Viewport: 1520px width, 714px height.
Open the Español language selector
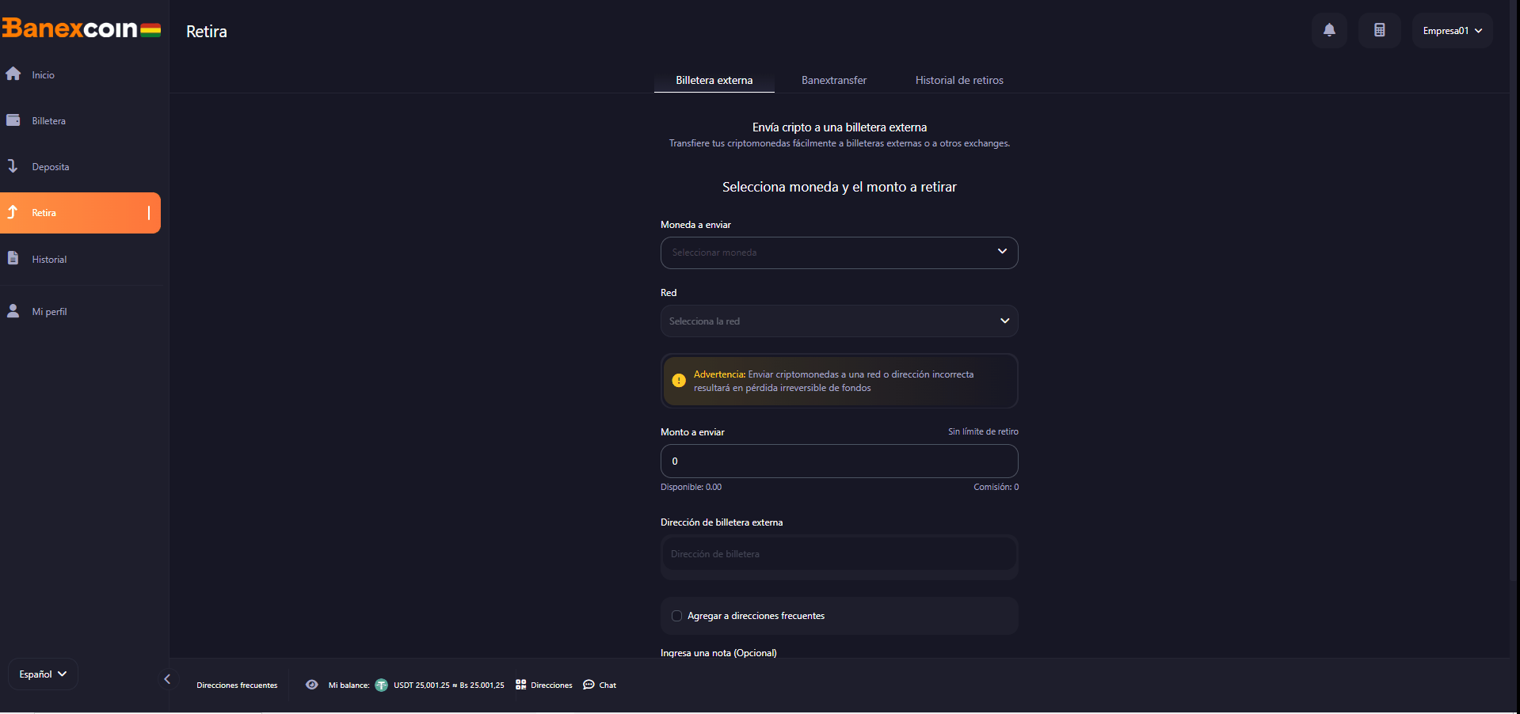(x=43, y=674)
